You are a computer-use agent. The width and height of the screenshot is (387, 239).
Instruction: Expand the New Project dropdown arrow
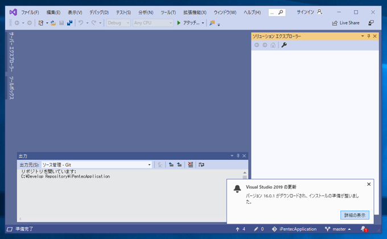(47, 23)
